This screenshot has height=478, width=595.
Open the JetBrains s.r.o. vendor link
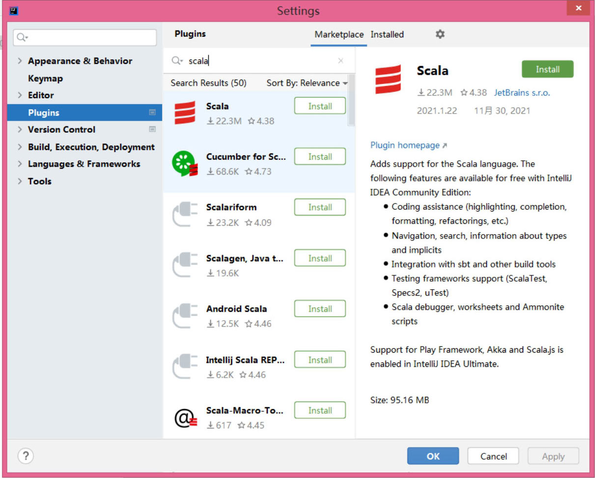click(522, 92)
